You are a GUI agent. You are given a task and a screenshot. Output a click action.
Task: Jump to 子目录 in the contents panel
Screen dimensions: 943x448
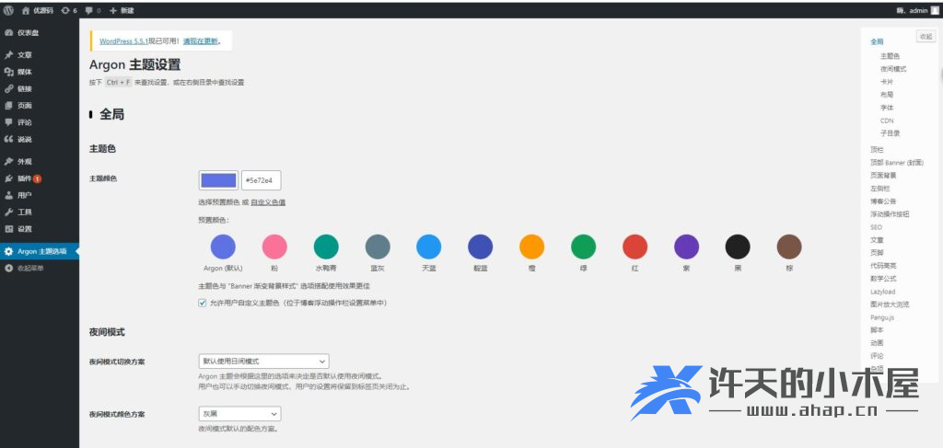pos(891,133)
